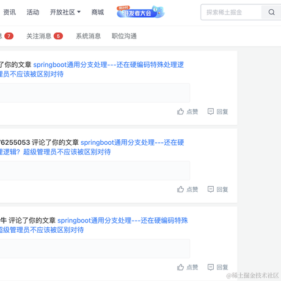This screenshot has width=281, height=281.
Task: Like the comment from 76255053
Action: 188,189
